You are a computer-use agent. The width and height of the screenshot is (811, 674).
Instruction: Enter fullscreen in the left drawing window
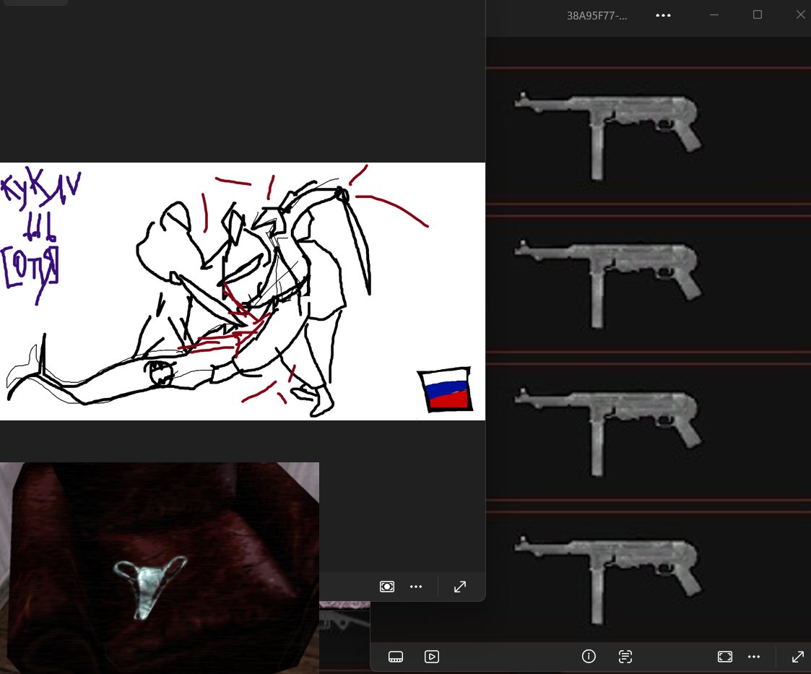pos(460,587)
